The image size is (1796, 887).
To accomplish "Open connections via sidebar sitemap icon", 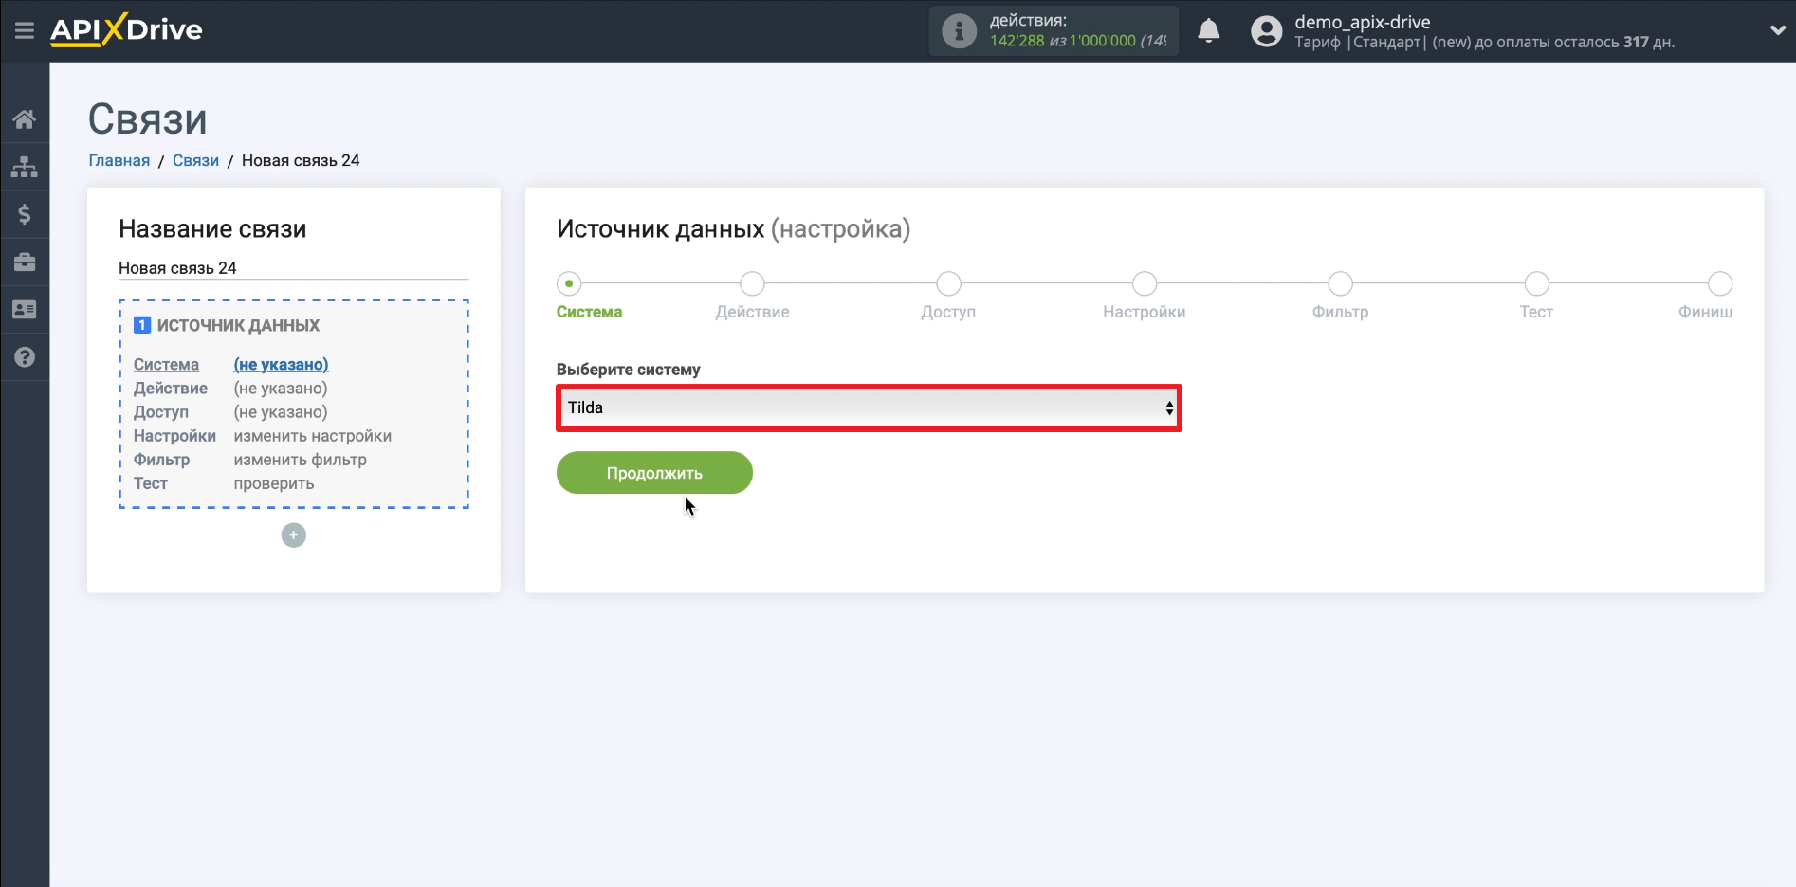I will (25, 167).
